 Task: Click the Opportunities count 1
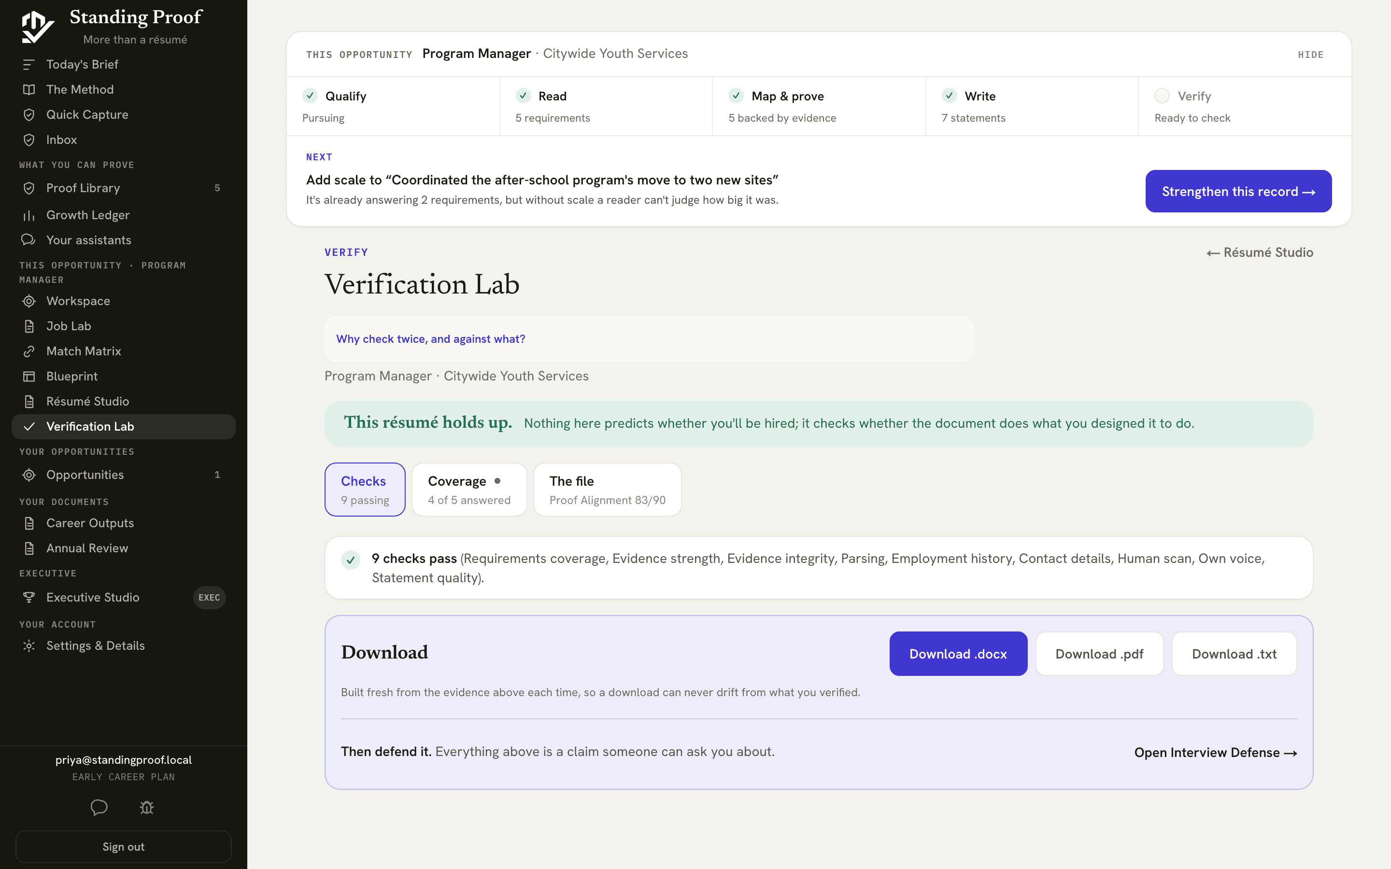[x=217, y=475]
